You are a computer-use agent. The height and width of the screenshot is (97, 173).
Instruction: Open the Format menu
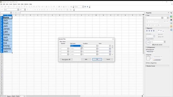pyautogui.click(x=15, y=4)
